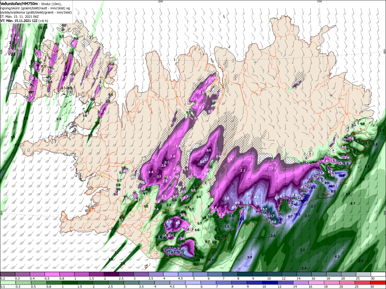Select the white 30 mm swatch, upper legend row

[378, 274]
